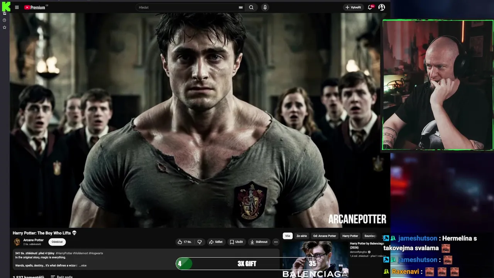Click the video player to pause

pos(200,120)
